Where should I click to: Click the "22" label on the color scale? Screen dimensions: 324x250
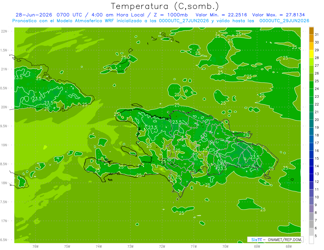coord(317,104)
